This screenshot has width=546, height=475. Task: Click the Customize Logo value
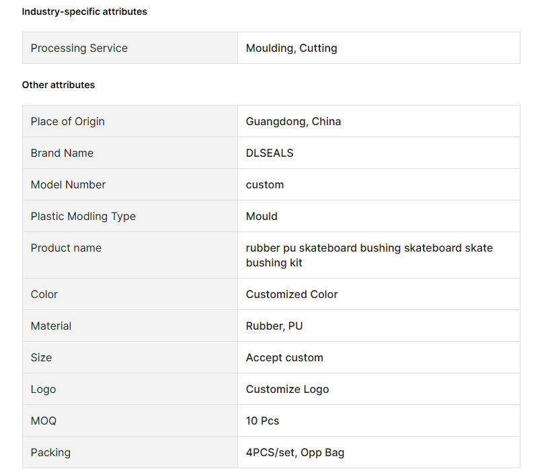287,390
